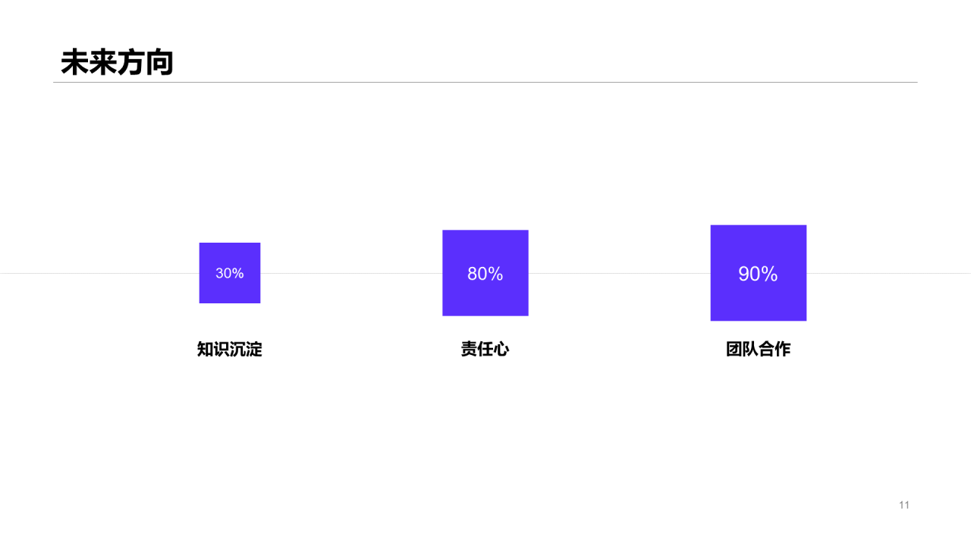Click gray line between 80% and 90% squares

pos(619,273)
